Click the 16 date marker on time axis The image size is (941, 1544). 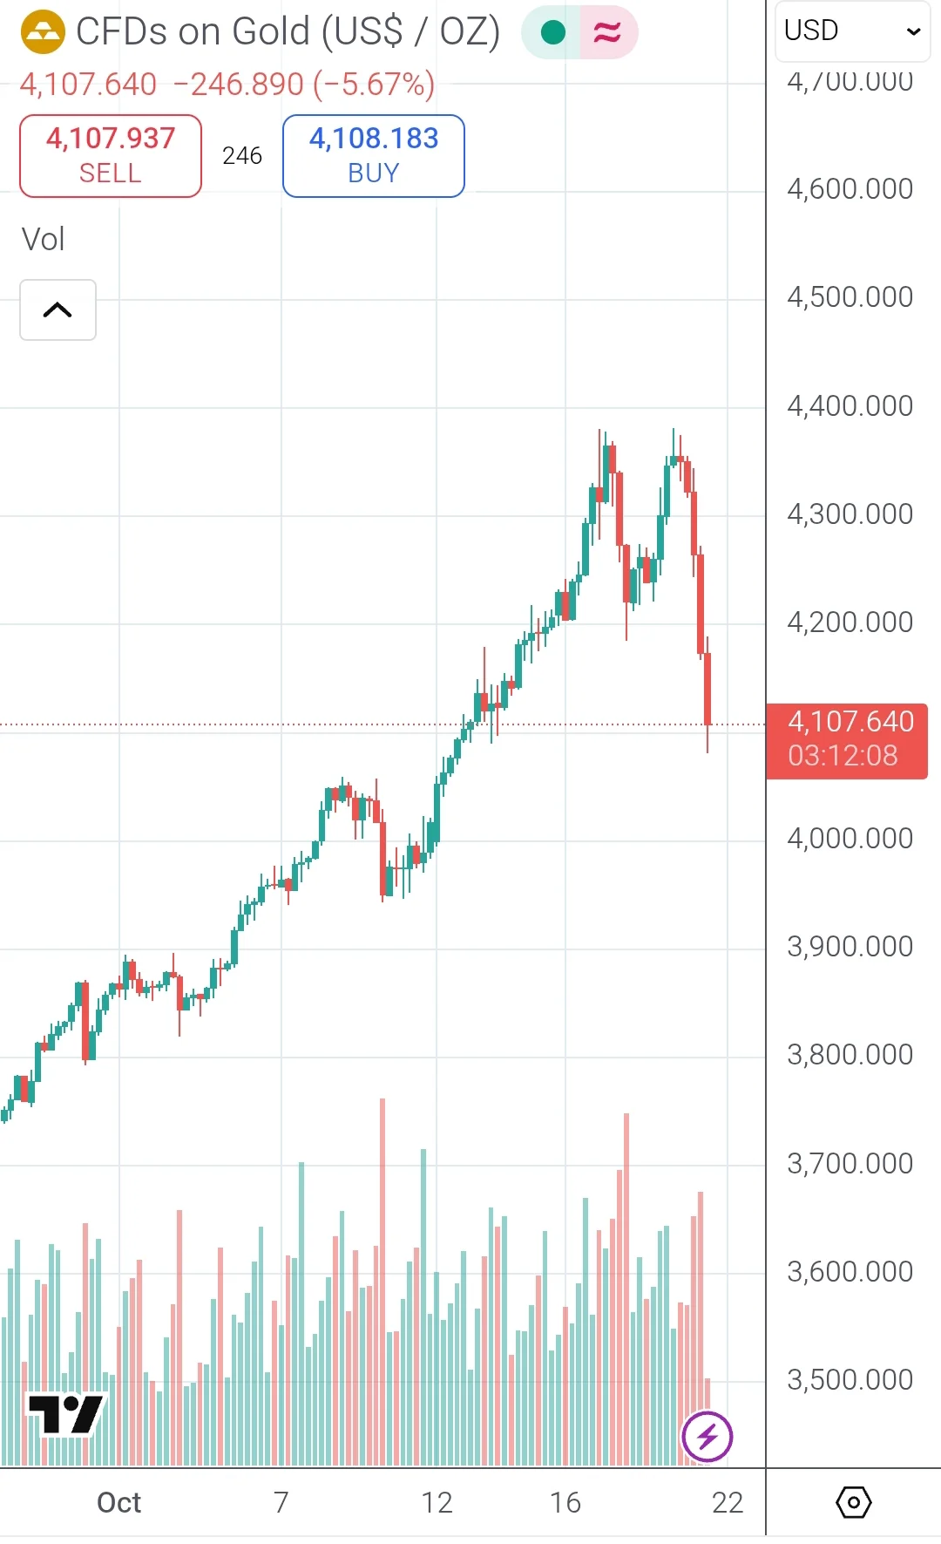pos(565,1502)
